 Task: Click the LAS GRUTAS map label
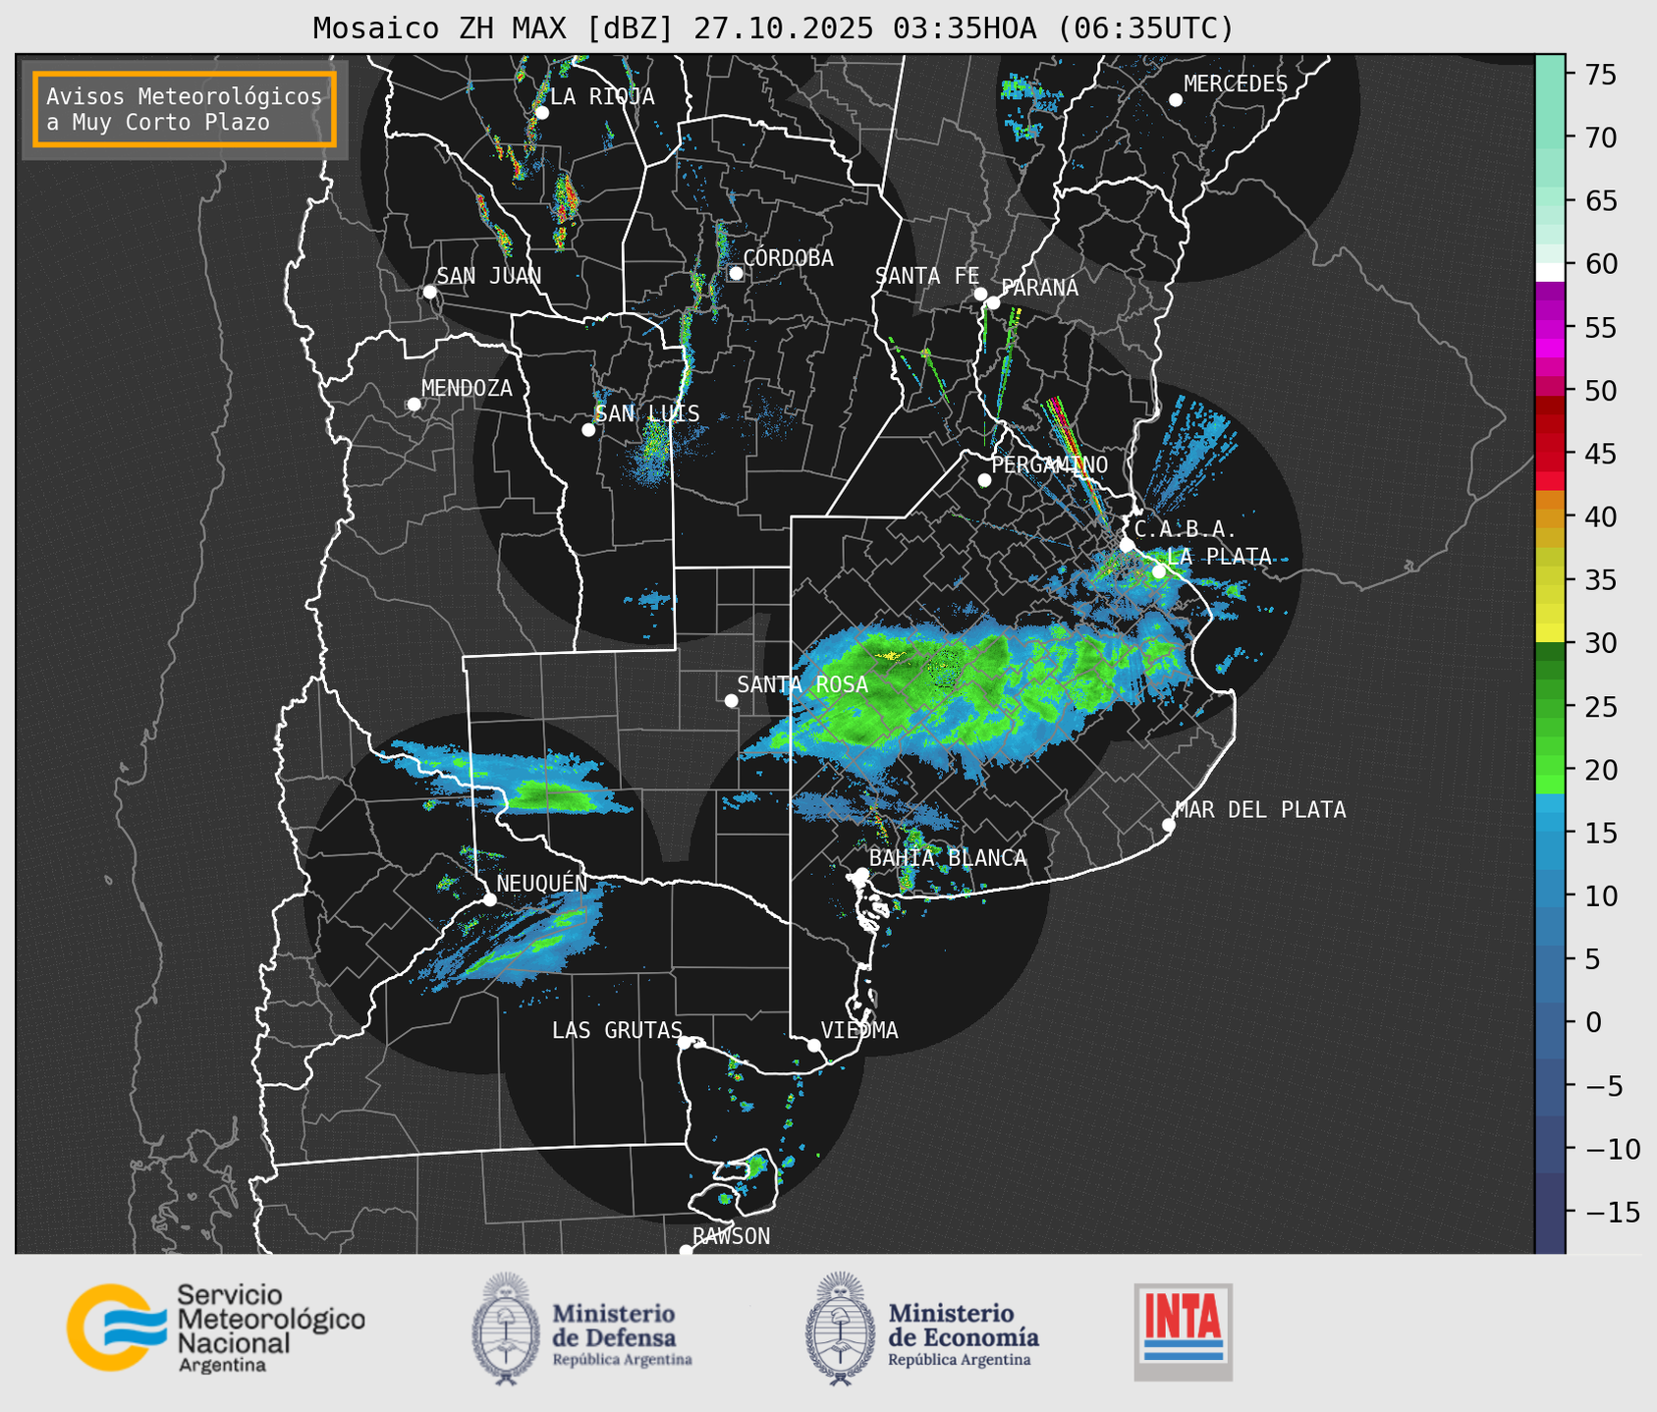[617, 1030]
